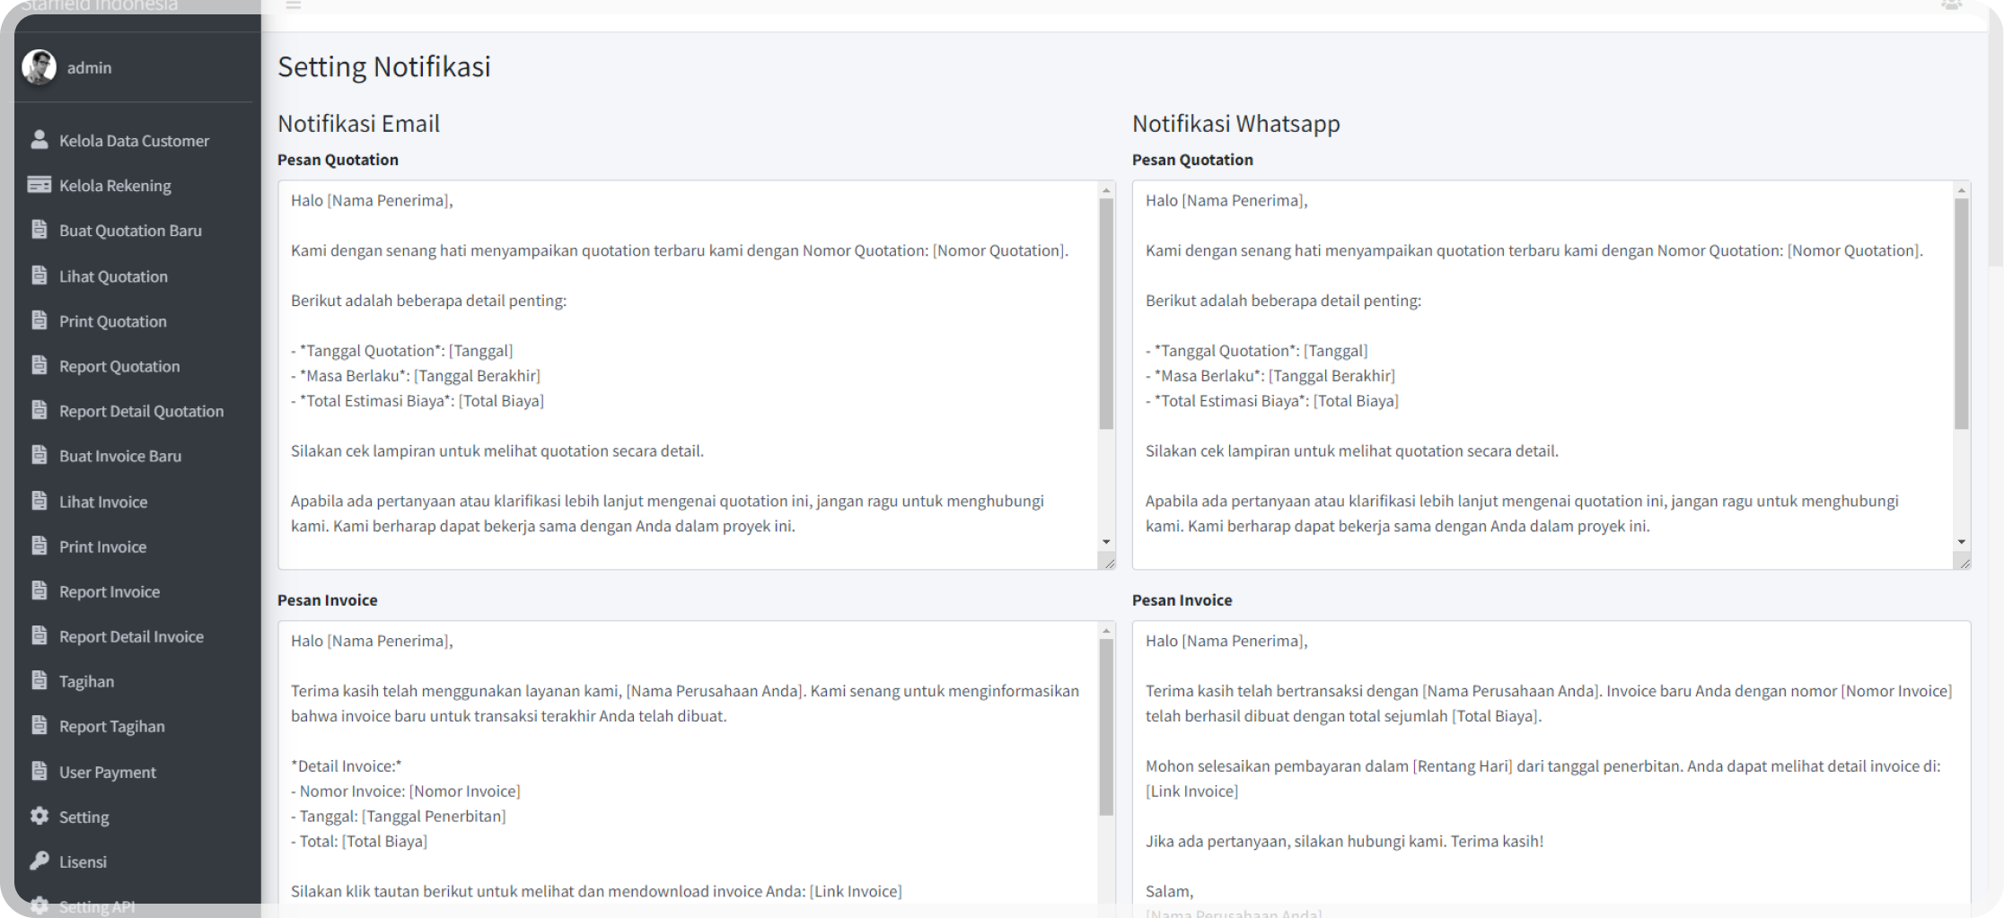Image resolution: width=2004 pixels, height=918 pixels.
Task: Open Report Detail Invoice page
Action: pos(131,636)
